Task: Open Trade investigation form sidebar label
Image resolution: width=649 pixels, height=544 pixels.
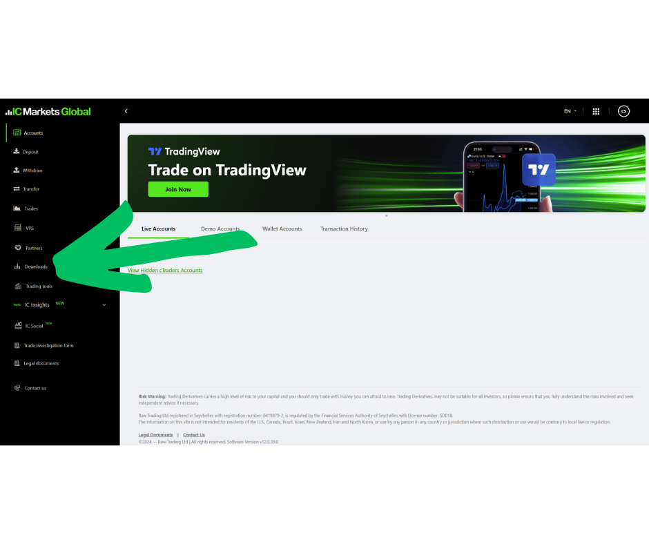Action: click(x=48, y=346)
